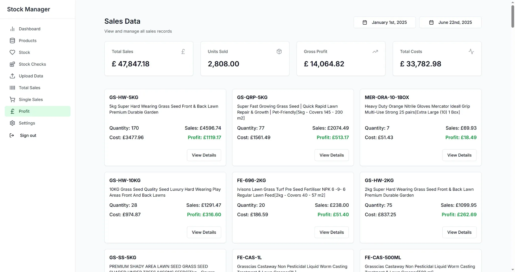The height and width of the screenshot is (272, 515).
Task: View Details for GS-HW-5KG
Action: tap(204, 155)
